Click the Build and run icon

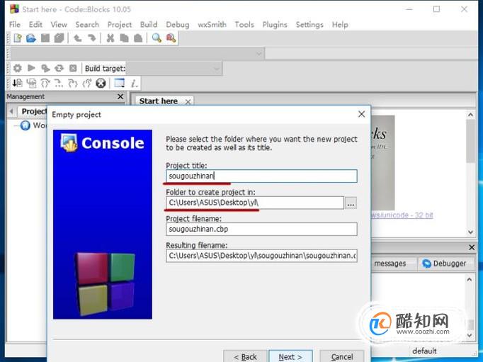tap(45, 68)
